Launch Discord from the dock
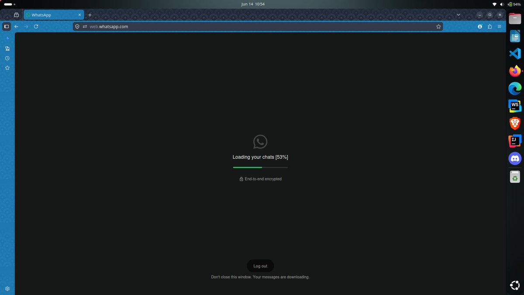 pos(515,159)
